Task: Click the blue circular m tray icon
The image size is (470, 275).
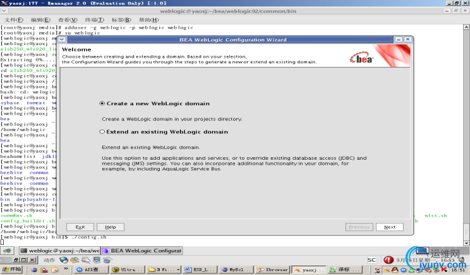Action: pyautogui.click(x=403, y=270)
